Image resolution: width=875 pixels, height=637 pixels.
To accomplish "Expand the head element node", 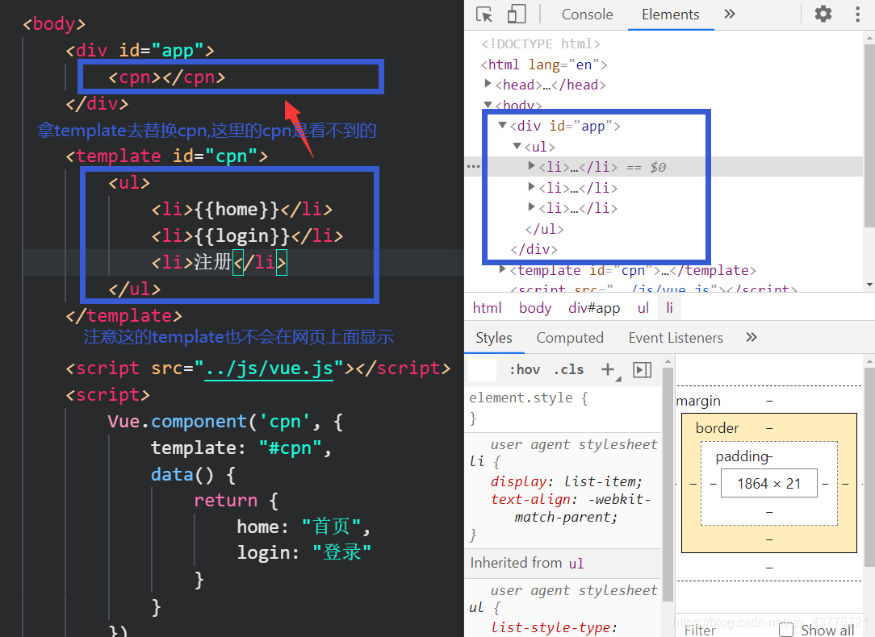I will point(488,84).
